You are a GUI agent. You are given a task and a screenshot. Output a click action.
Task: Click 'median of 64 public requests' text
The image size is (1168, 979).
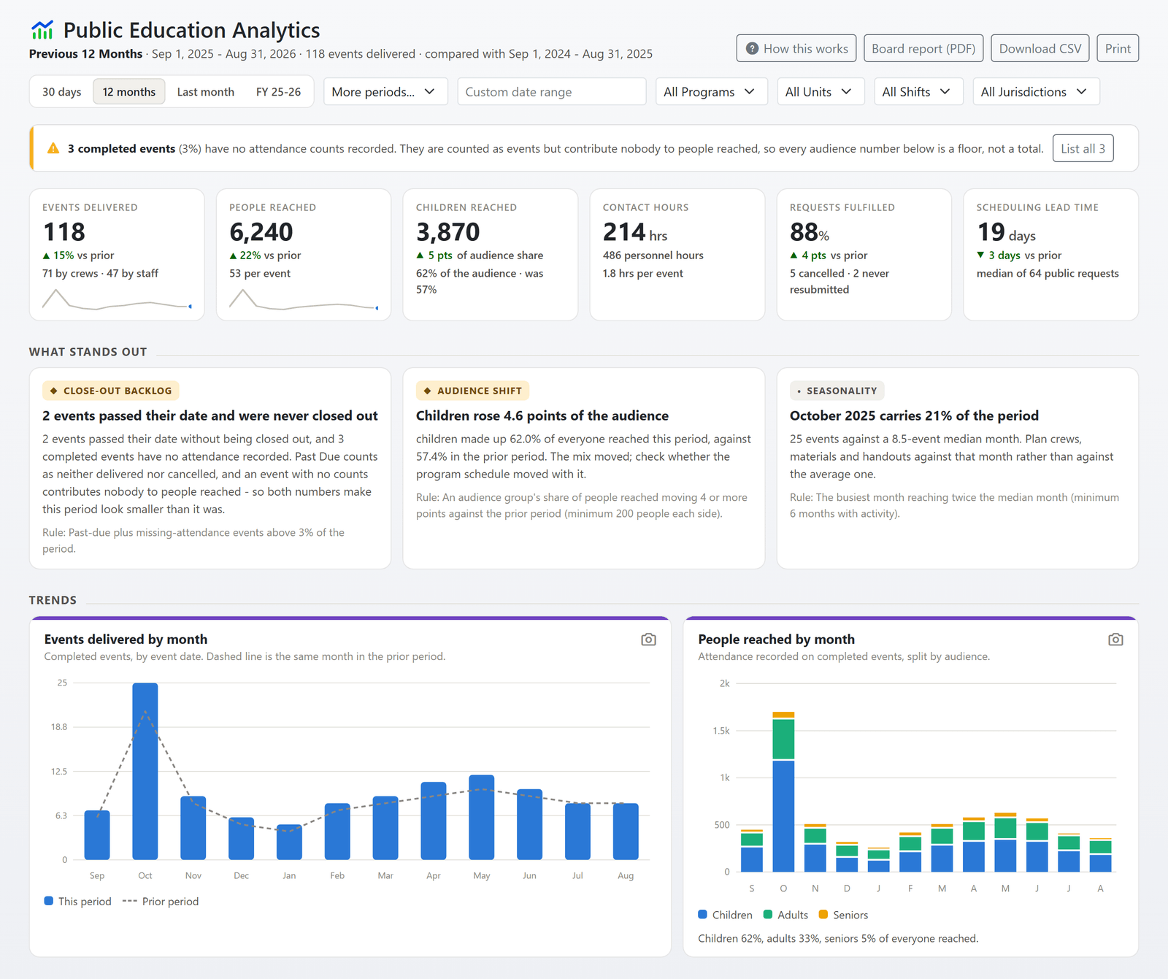(1048, 273)
